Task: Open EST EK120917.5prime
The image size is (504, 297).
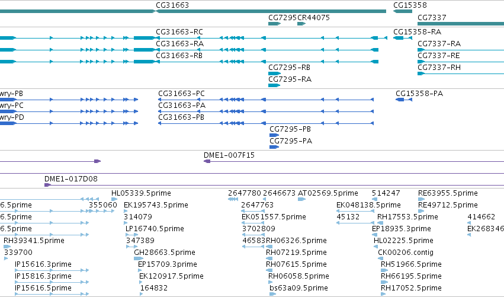Action: pos(171,277)
